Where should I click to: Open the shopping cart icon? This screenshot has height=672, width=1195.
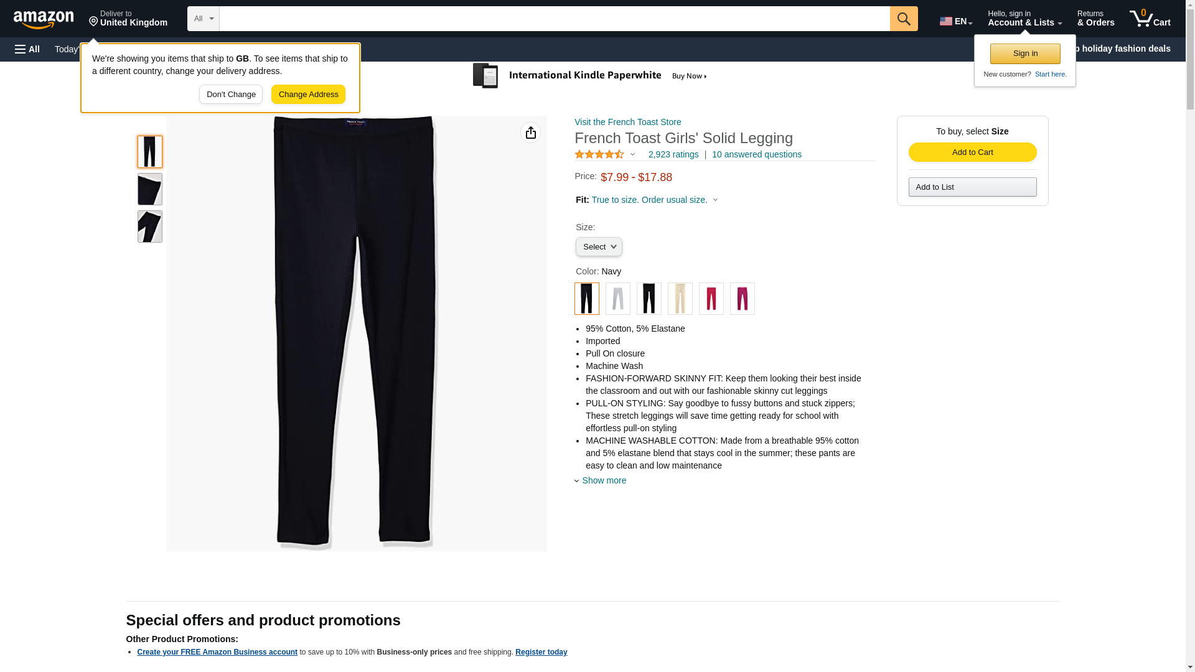[x=1150, y=19]
